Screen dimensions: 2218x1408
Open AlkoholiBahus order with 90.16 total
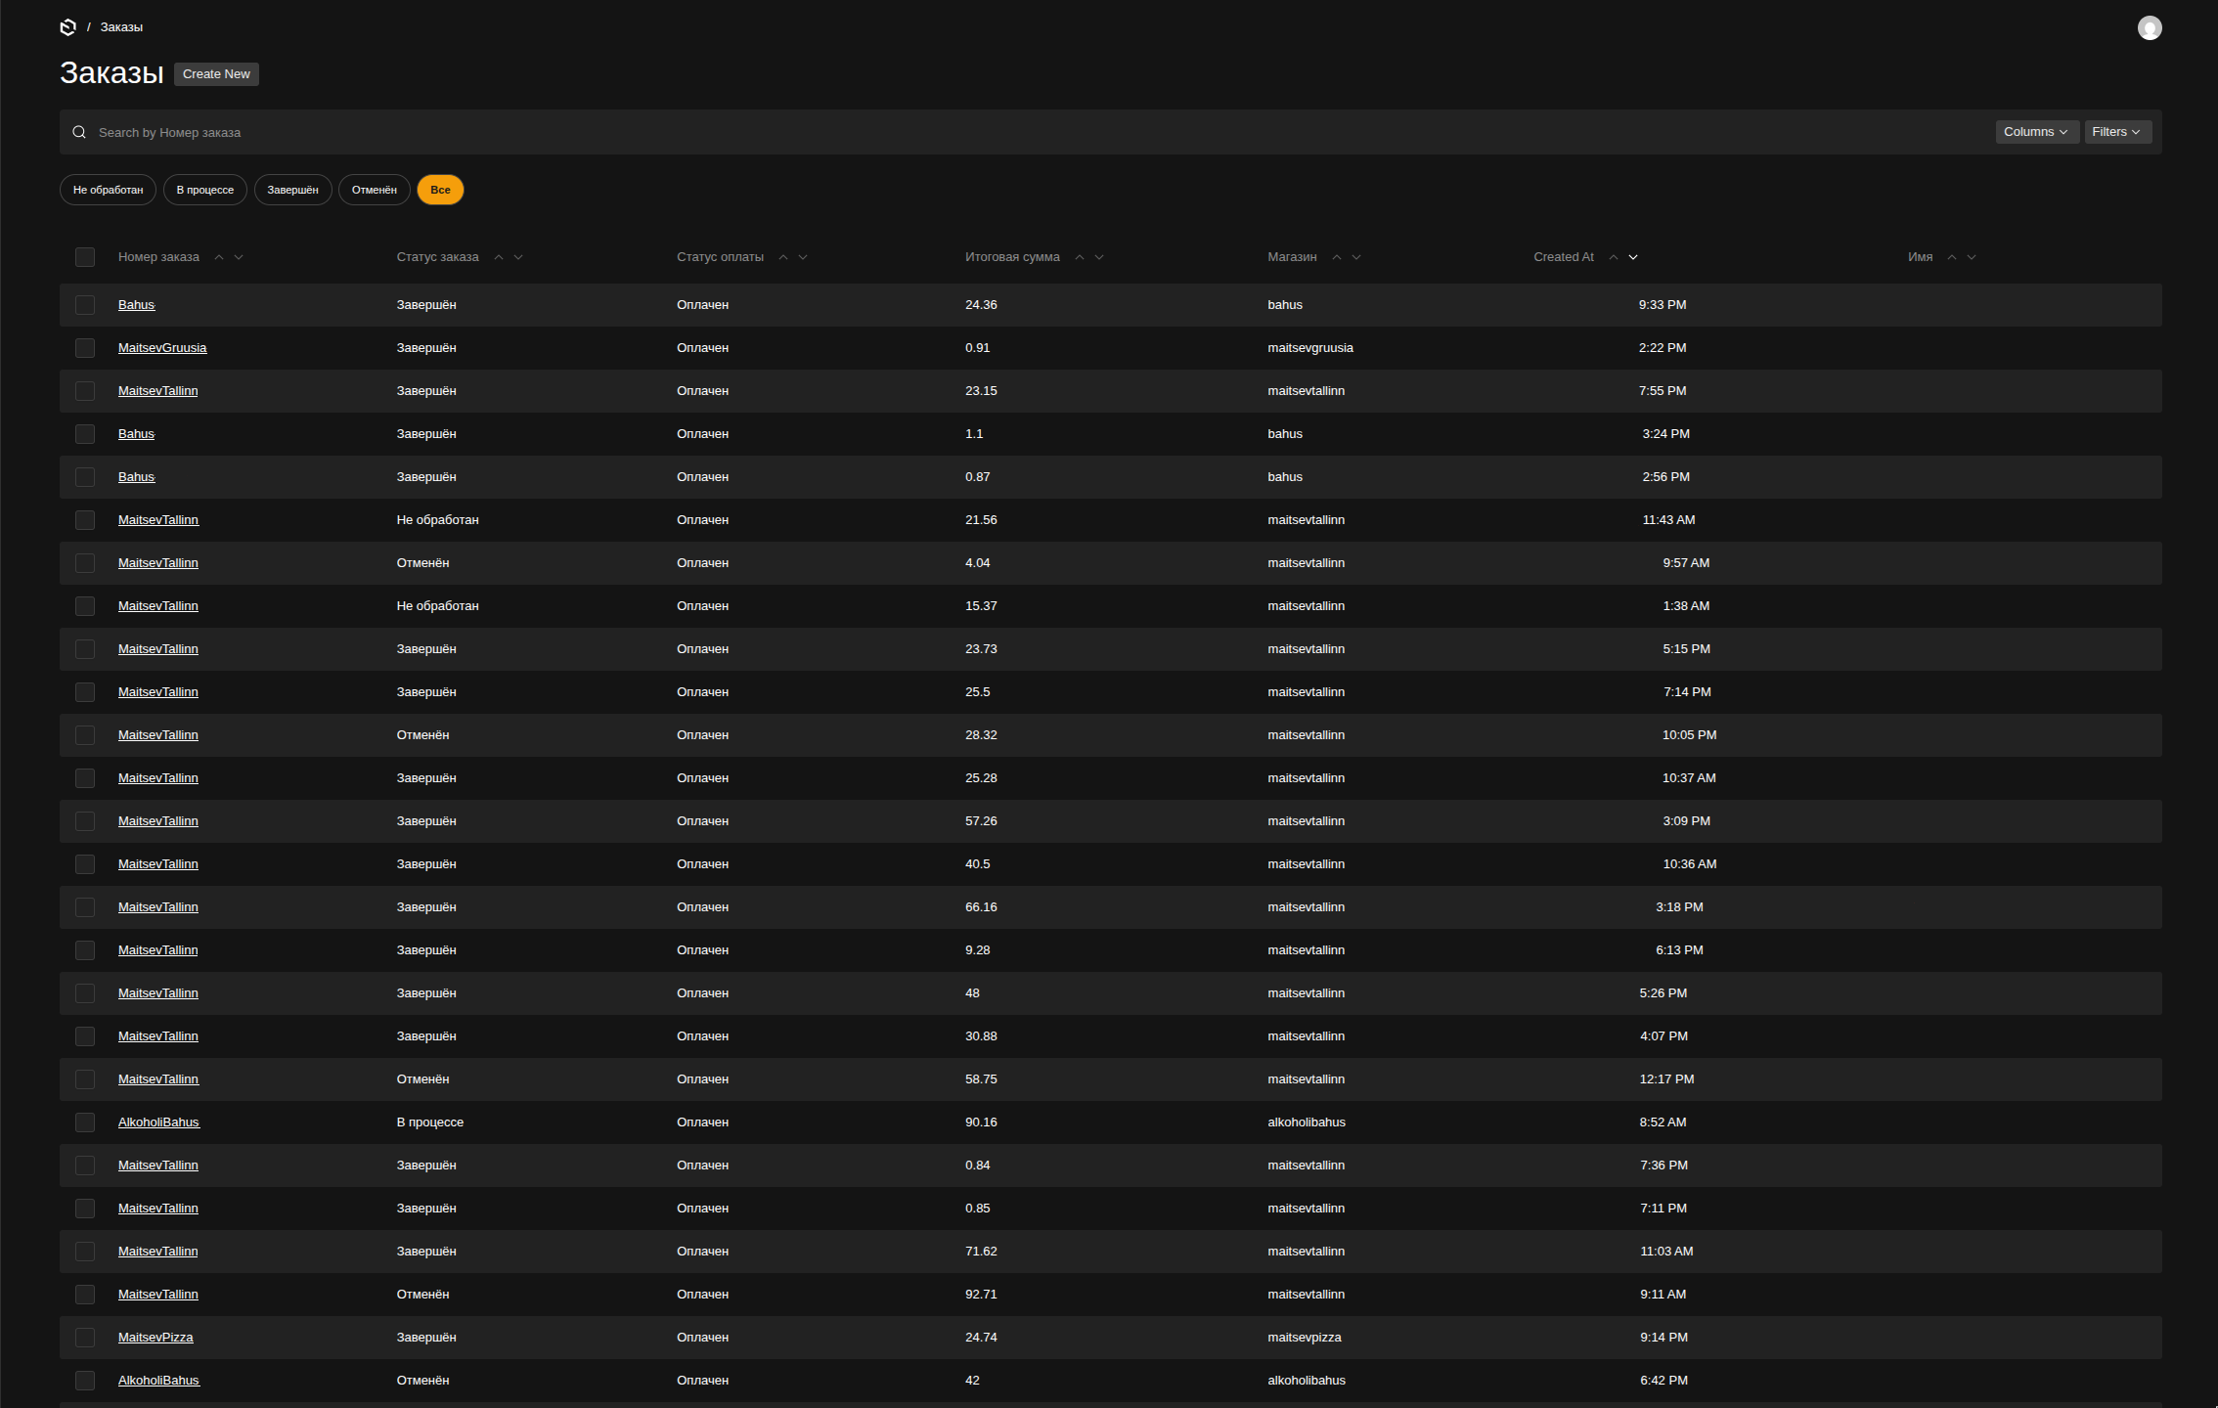tap(158, 1122)
